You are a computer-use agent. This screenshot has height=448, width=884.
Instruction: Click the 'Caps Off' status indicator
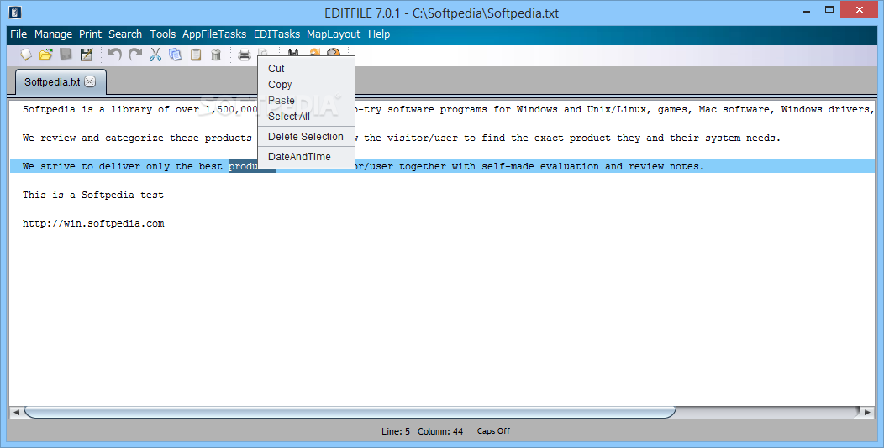tap(493, 431)
